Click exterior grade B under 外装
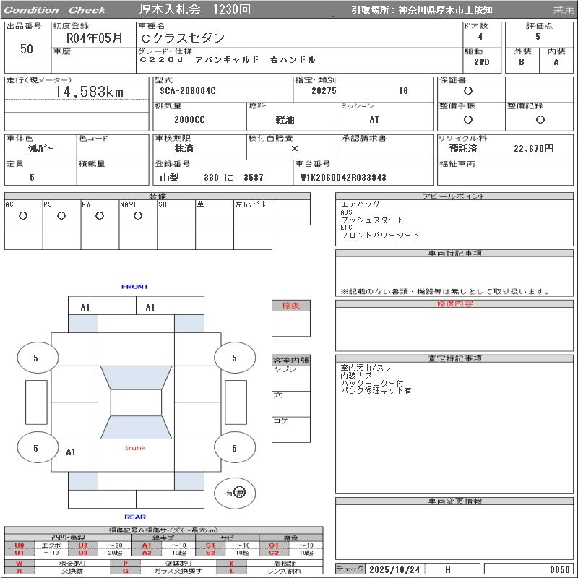This screenshot has height=578, width=578. tap(522, 62)
